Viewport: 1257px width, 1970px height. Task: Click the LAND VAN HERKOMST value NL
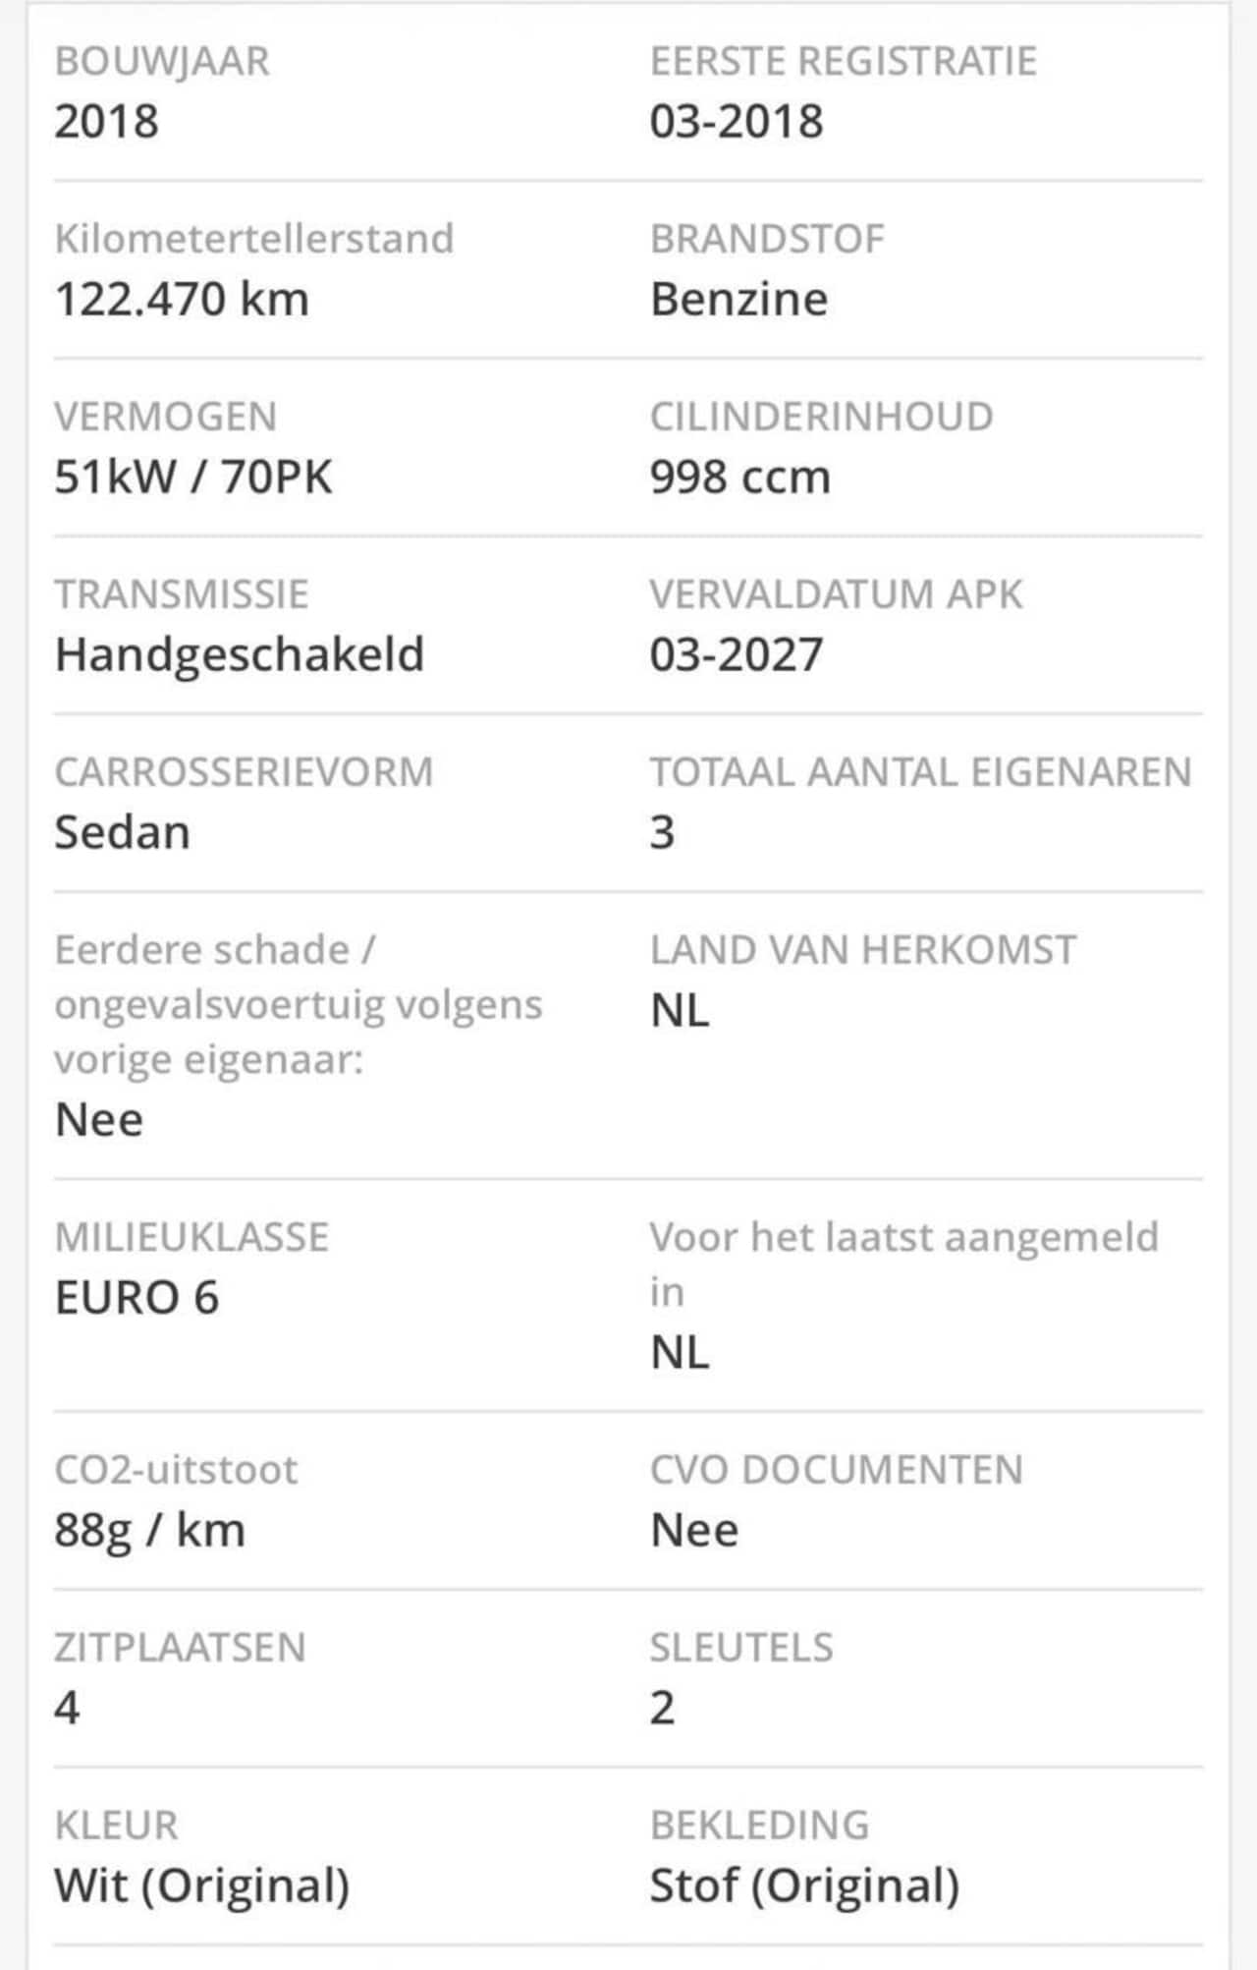(680, 1011)
